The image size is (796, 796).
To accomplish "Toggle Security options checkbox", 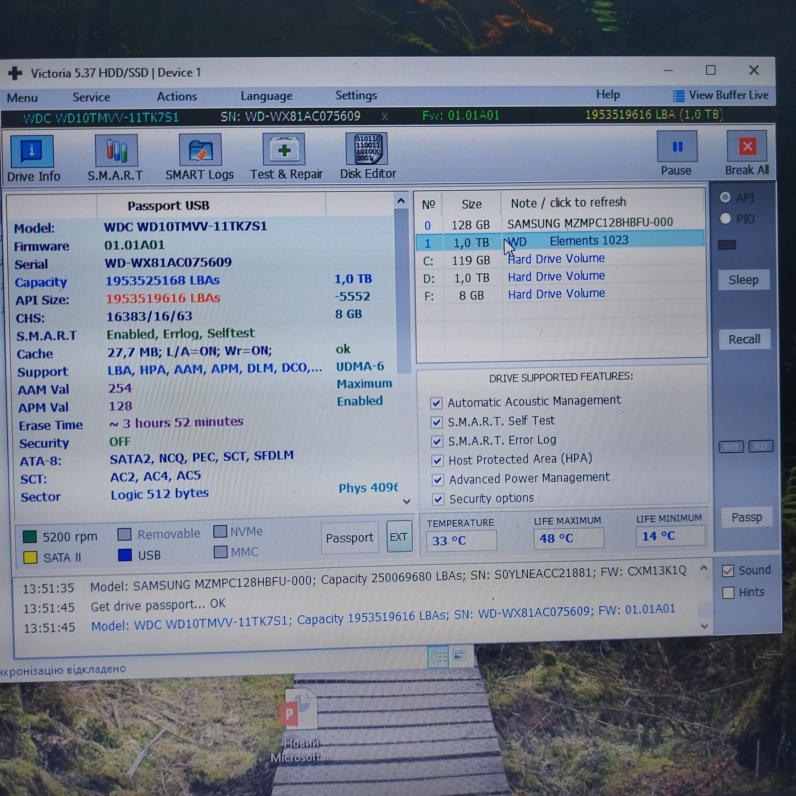I will pos(438,499).
